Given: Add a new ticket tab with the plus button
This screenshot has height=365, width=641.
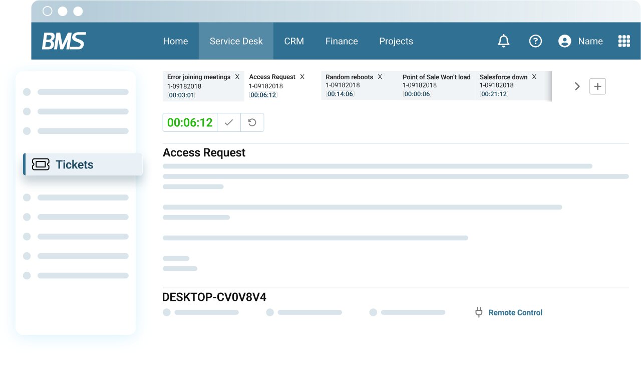Looking at the screenshot, I should click(597, 86).
